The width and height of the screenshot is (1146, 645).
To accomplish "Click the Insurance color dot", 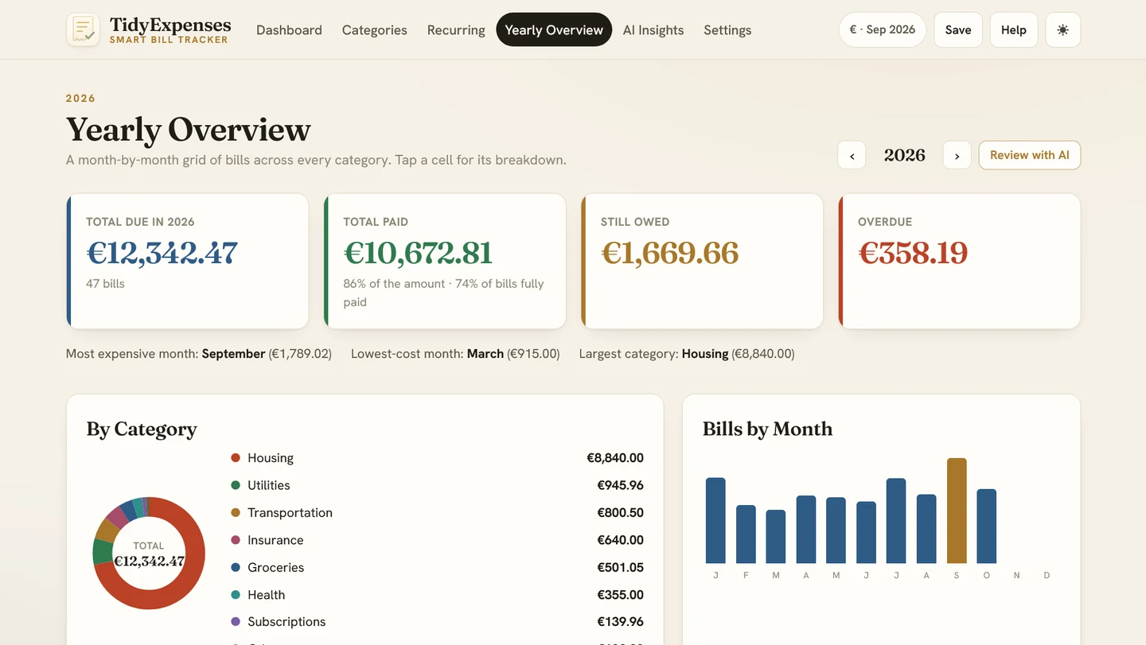I will pyautogui.click(x=236, y=540).
